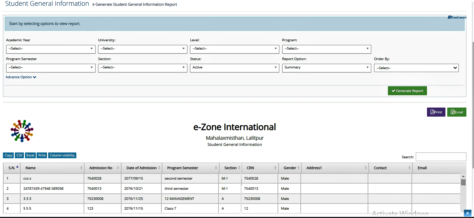Click the e-Zone International logo image

(22, 131)
